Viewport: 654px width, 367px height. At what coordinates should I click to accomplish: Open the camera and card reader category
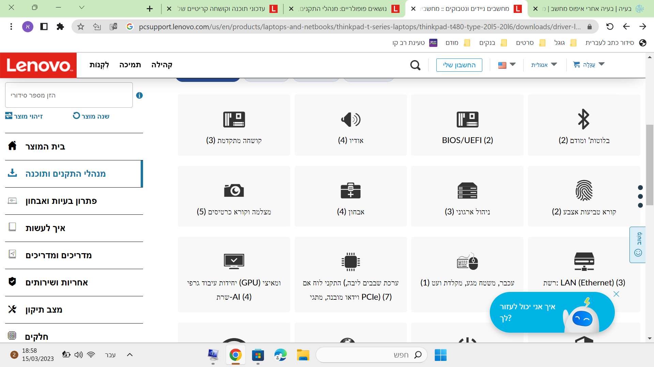coord(234,196)
